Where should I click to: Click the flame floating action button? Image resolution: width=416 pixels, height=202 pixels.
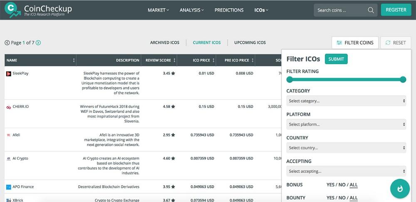(400, 188)
